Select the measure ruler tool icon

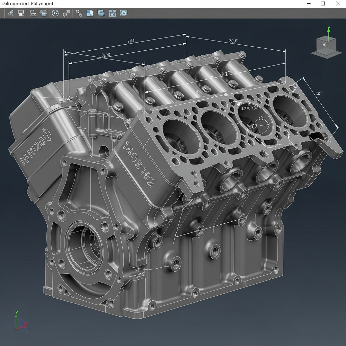[10, 13]
